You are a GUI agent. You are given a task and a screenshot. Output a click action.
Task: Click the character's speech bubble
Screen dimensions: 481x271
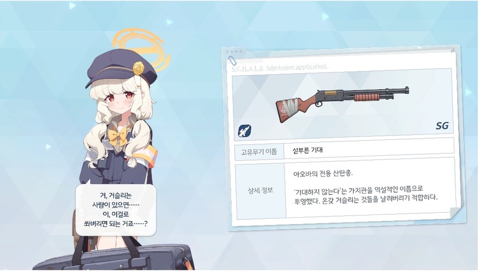[x=116, y=210]
